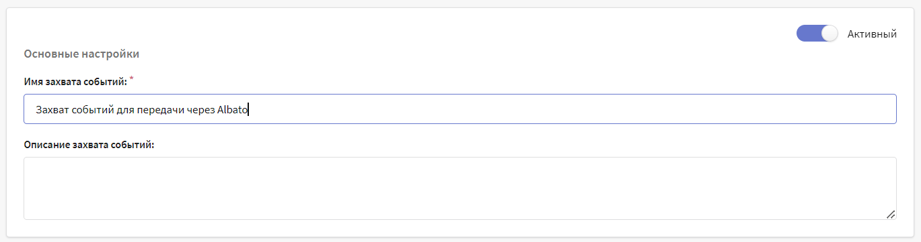Toggle the Активный switch off
Viewport: 921px width, 242px height.
[x=817, y=34]
